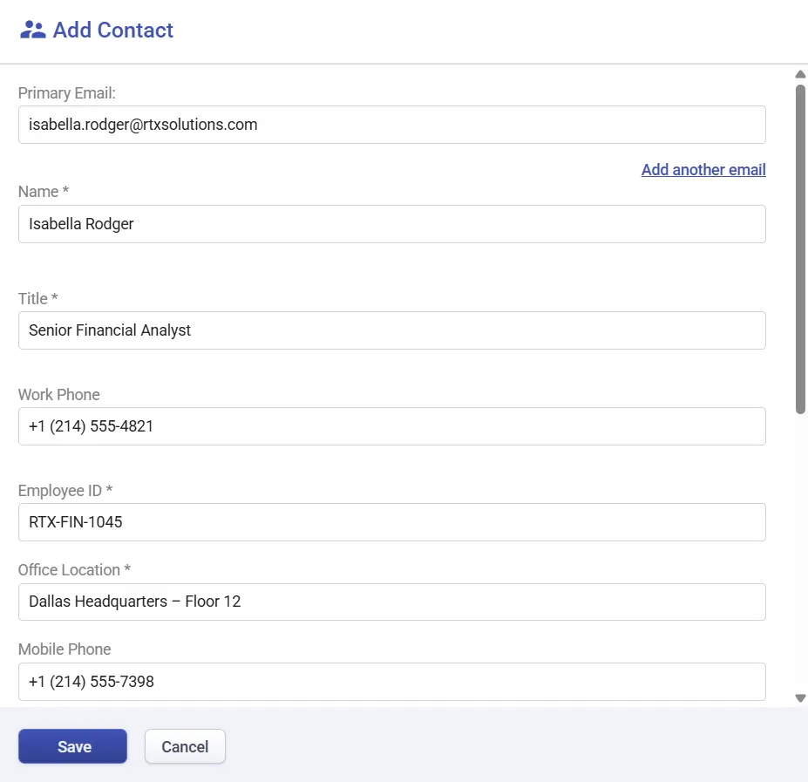This screenshot has height=782, width=808.
Task: Select the Title field showing Senior Financial Analyst
Action: click(392, 330)
